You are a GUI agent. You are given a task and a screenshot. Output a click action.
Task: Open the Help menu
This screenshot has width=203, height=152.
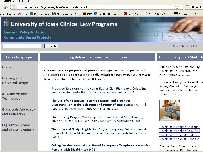click(x=28, y=1)
